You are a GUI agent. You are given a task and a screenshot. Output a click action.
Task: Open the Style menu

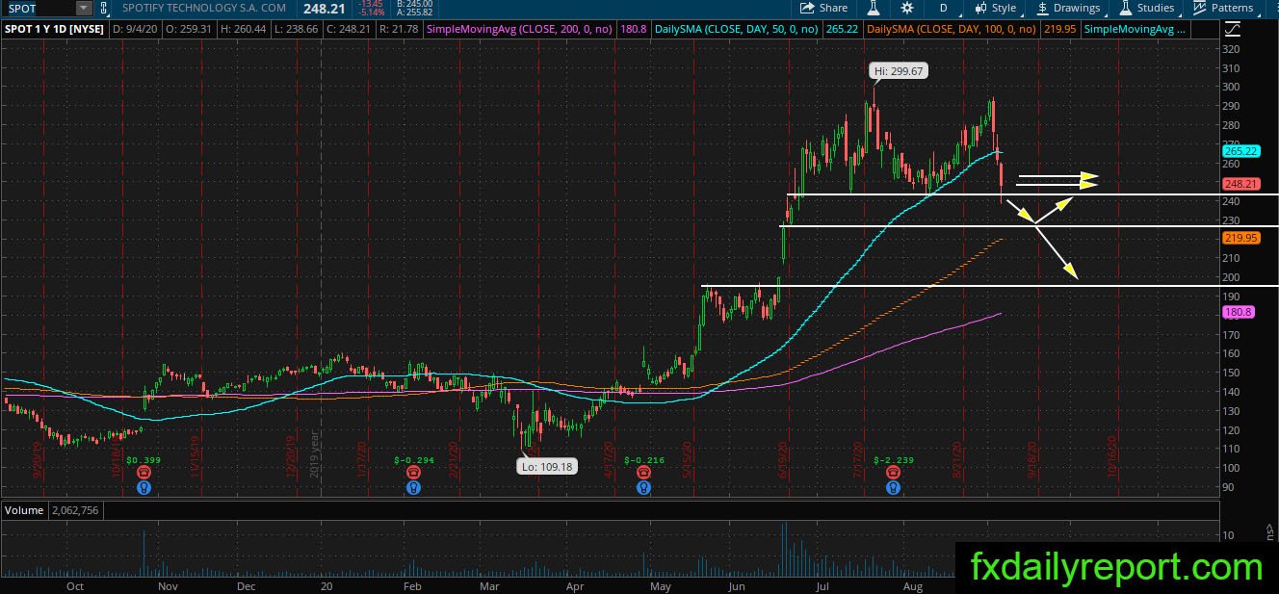(x=995, y=8)
